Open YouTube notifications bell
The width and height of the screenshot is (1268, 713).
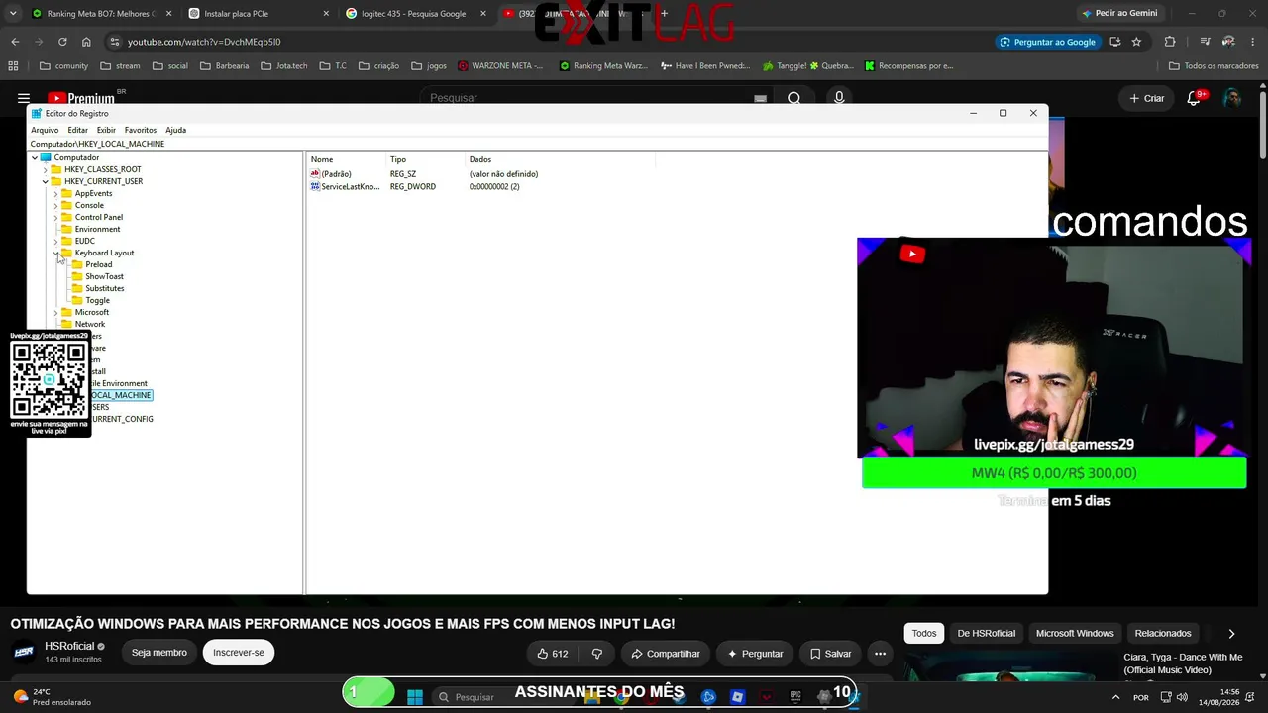coord(1194,98)
